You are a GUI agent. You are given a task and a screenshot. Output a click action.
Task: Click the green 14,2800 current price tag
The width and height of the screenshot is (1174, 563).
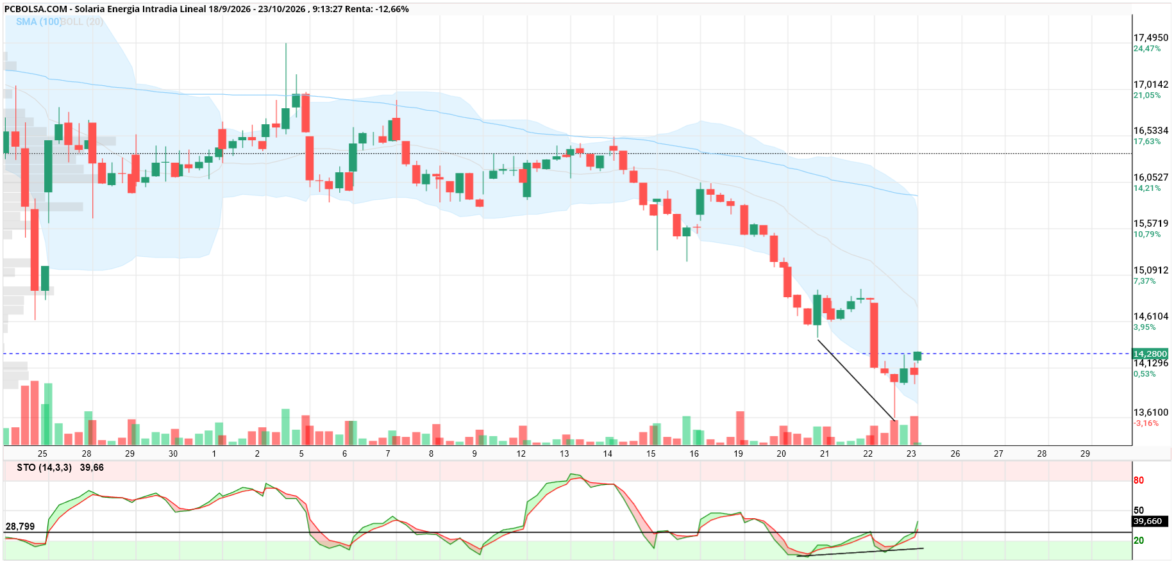tap(1150, 354)
